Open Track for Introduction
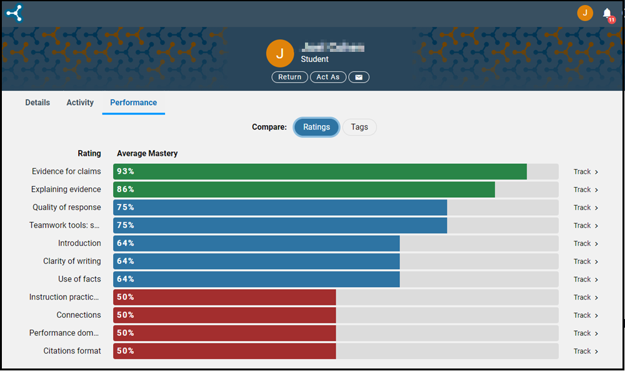 (586, 243)
